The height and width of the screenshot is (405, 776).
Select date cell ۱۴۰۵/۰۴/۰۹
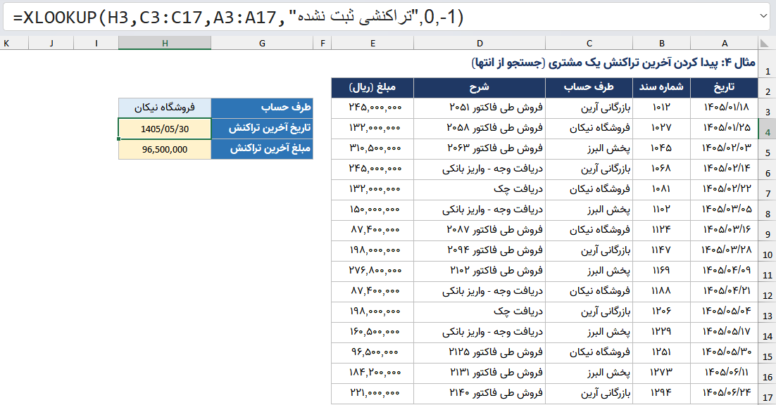coord(724,271)
